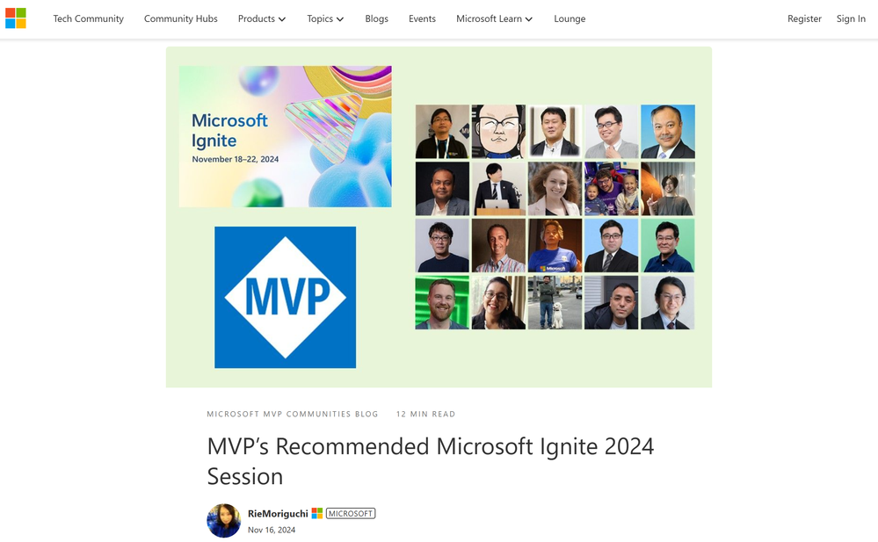The width and height of the screenshot is (878, 542).
Task: Click the Register link
Action: [x=804, y=18]
